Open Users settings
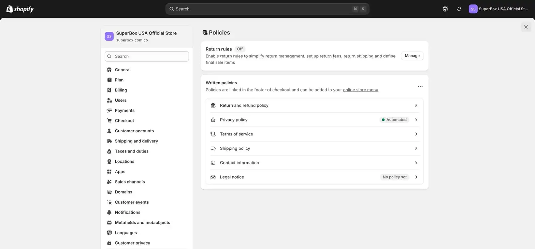 click(x=147, y=100)
